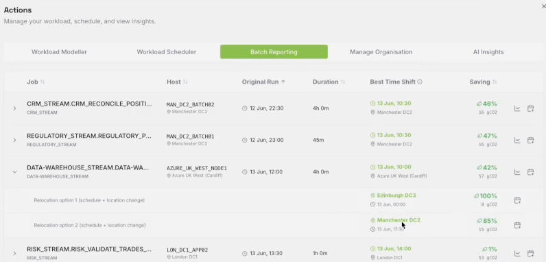This screenshot has width=546, height=262.
Task: Click calendar schedule icon for REGULATORY_STREAM job
Action: click(x=530, y=140)
